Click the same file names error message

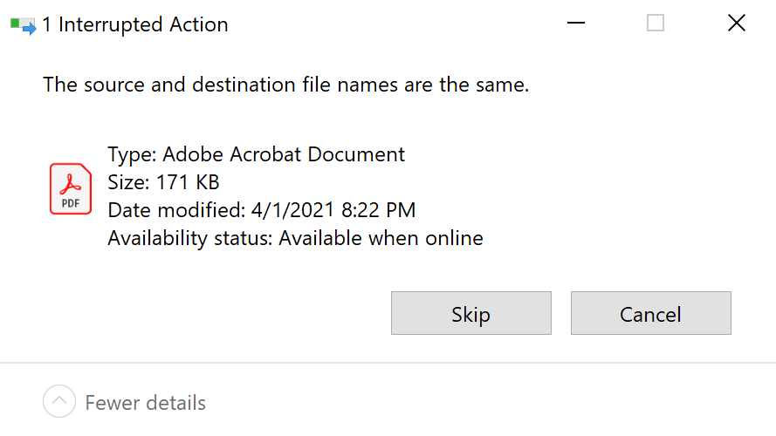pyautogui.click(x=286, y=85)
